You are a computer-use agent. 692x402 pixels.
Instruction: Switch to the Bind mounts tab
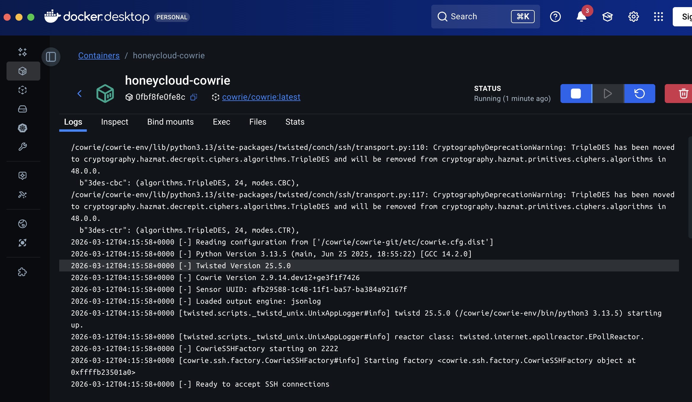click(x=170, y=122)
